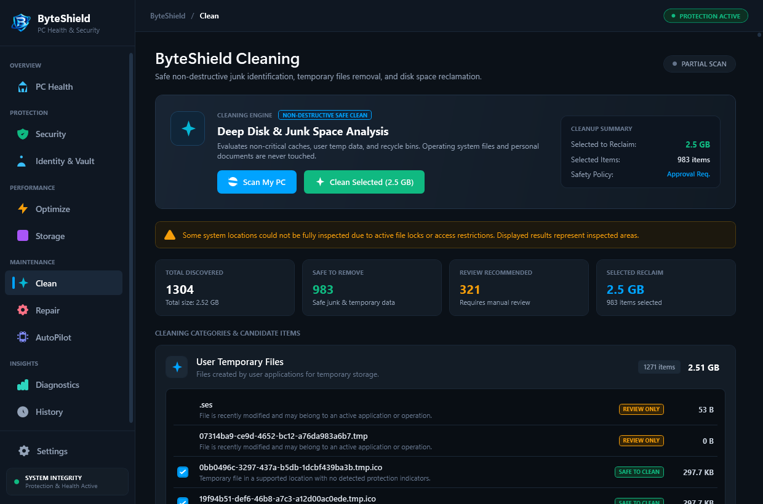The height and width of the screenshot is (504, 763).
Task: Click the green System Integrity status dot
Action: pyautogui.click(x=17, y=481)
